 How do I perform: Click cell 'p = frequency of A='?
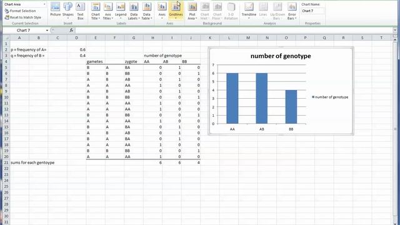pos(28,49)
